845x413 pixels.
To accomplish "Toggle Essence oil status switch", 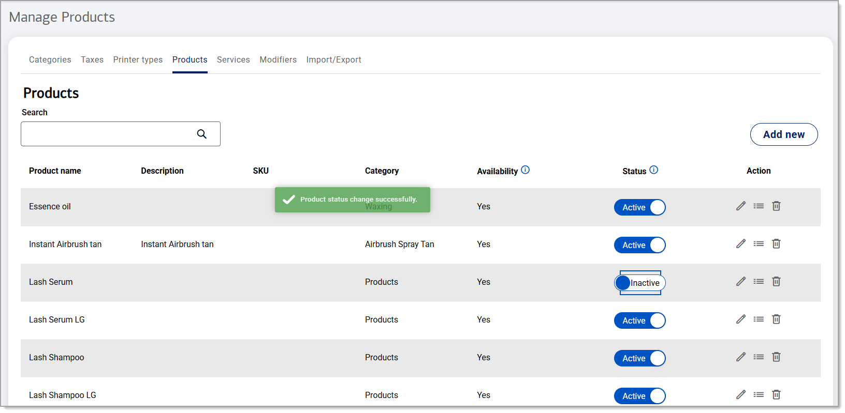I will coord(640,207).
